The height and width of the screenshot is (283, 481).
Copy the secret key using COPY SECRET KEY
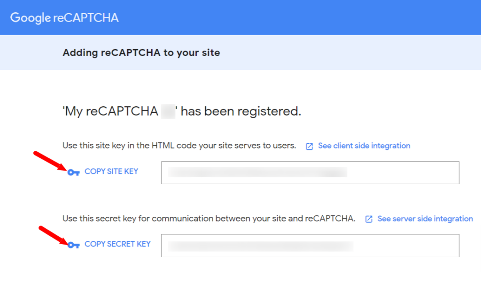[117, 244]
